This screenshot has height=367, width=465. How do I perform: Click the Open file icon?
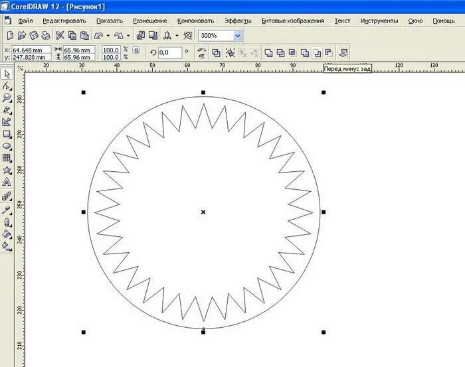(x=22, y=36)
